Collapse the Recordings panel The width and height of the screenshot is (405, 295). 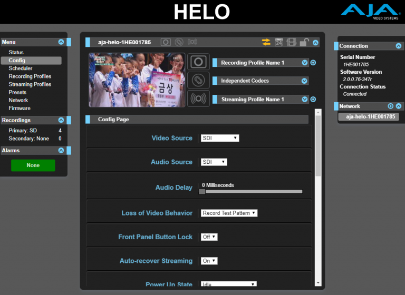point(61,120)
